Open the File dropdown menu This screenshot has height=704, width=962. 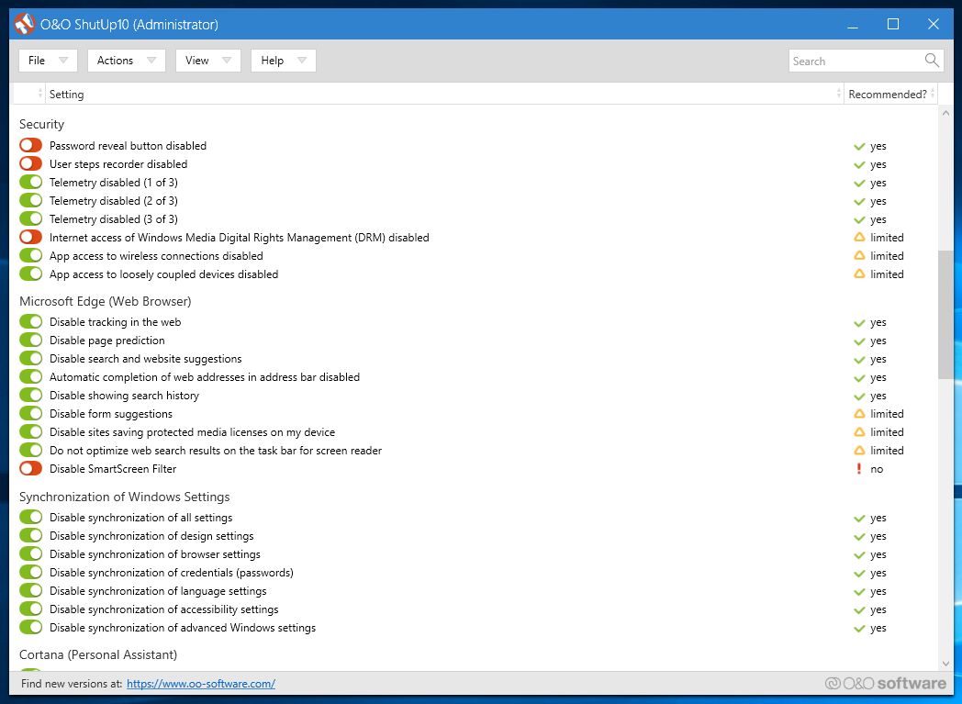(48, 60)
